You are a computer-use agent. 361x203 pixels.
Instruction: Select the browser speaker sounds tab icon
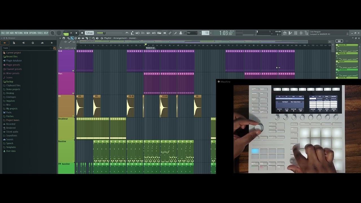pos(23,43)
